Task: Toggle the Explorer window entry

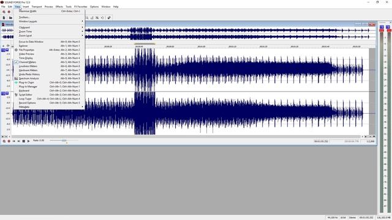Action: pos(49,46)
